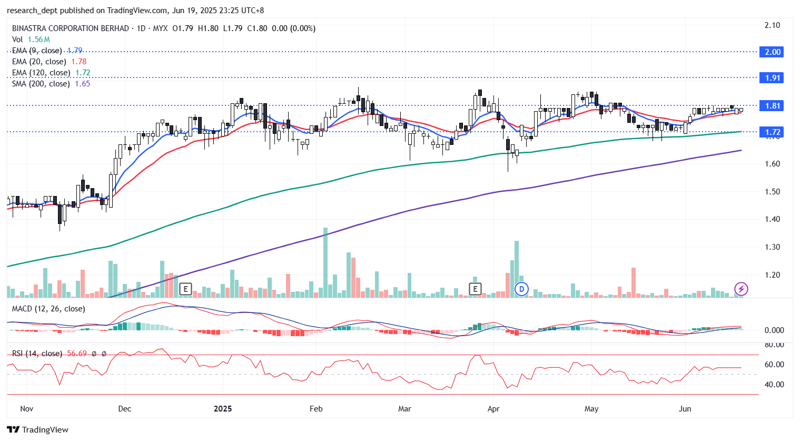This screenshot has width=800, height=441.
Task: Click the 1.40 price axis label
Action: (772, 219)
